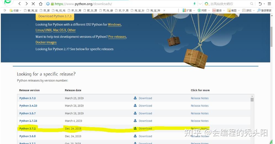
Task: Open the Python 3.6.8 release link
Action: (27, 136)
